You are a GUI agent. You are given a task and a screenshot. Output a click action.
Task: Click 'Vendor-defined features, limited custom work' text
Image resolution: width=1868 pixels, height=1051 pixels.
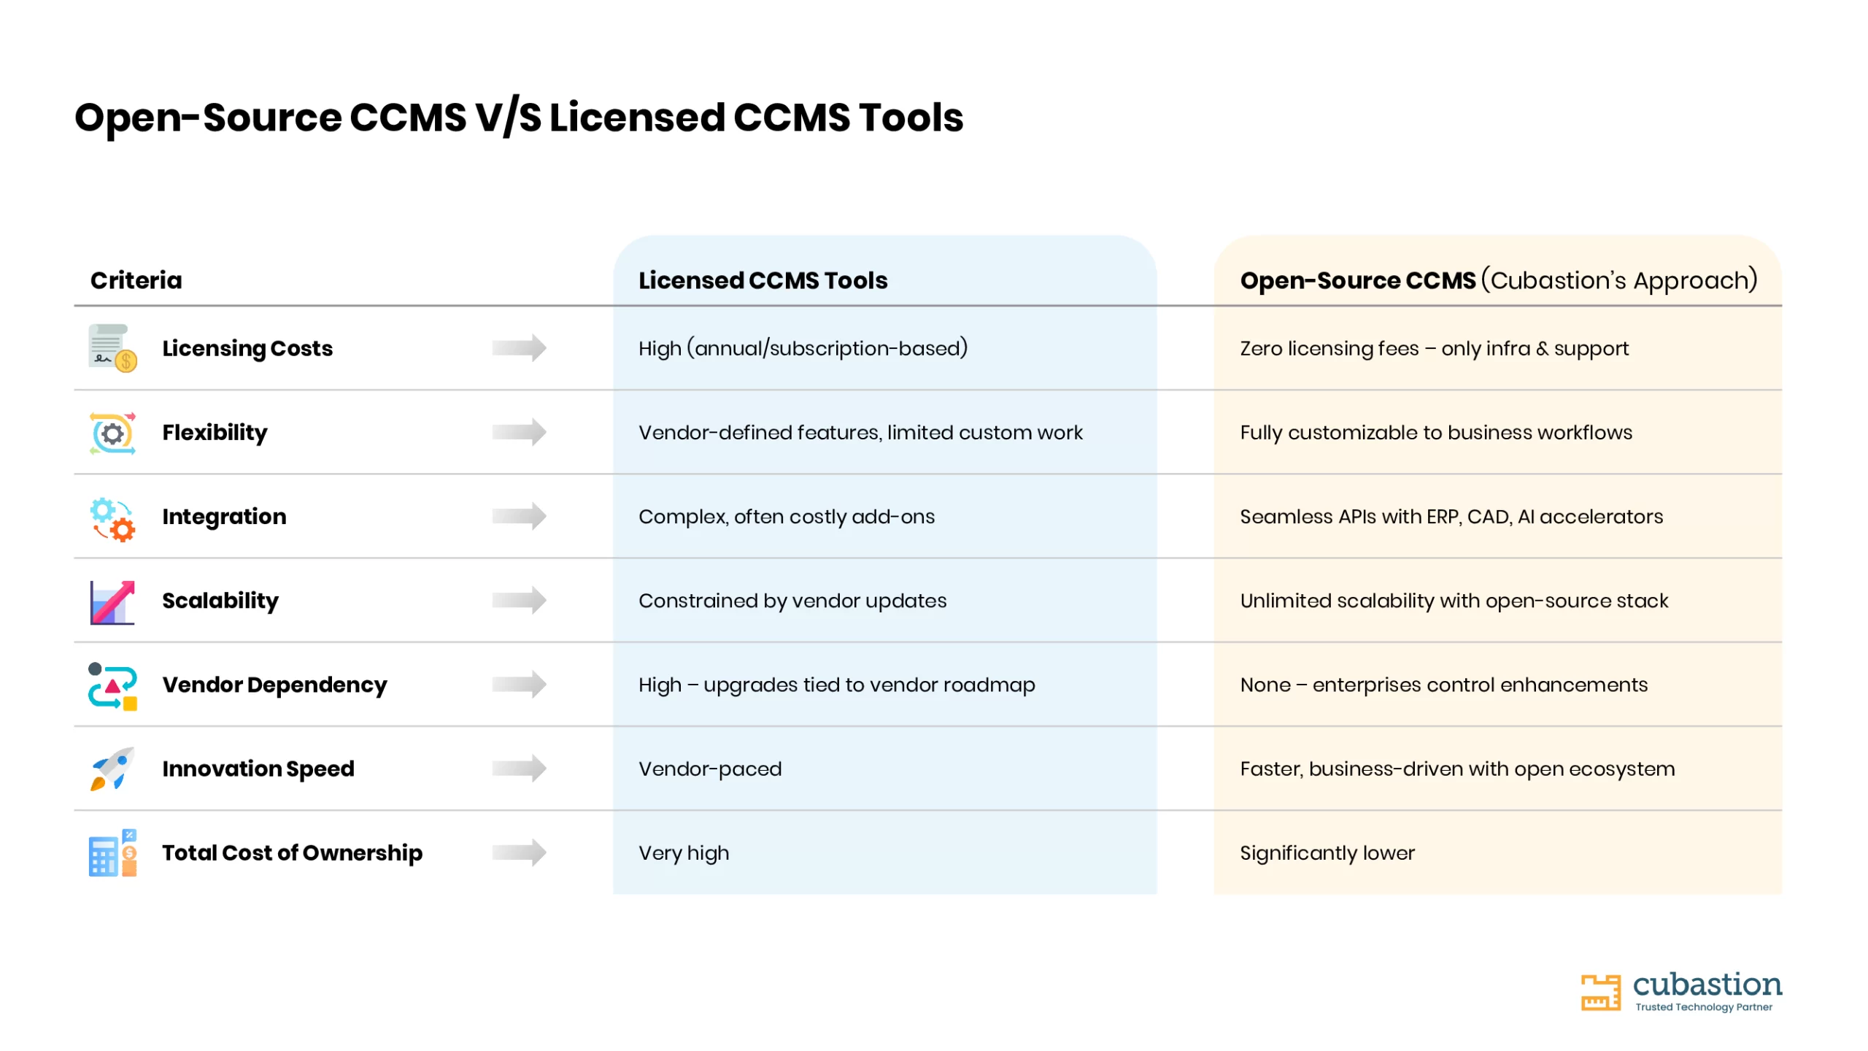coord(860,432)
